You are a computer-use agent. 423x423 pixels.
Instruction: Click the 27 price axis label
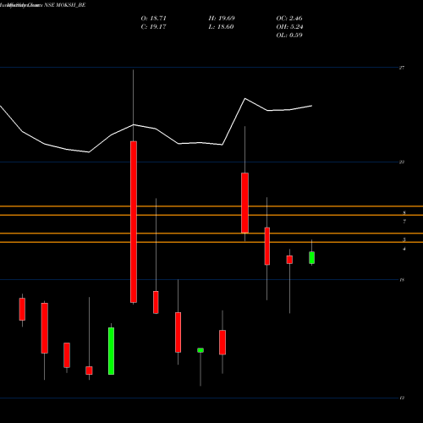402,68
